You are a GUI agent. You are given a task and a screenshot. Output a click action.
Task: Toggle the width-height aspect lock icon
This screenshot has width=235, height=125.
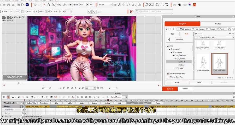[x=49, y=11]
